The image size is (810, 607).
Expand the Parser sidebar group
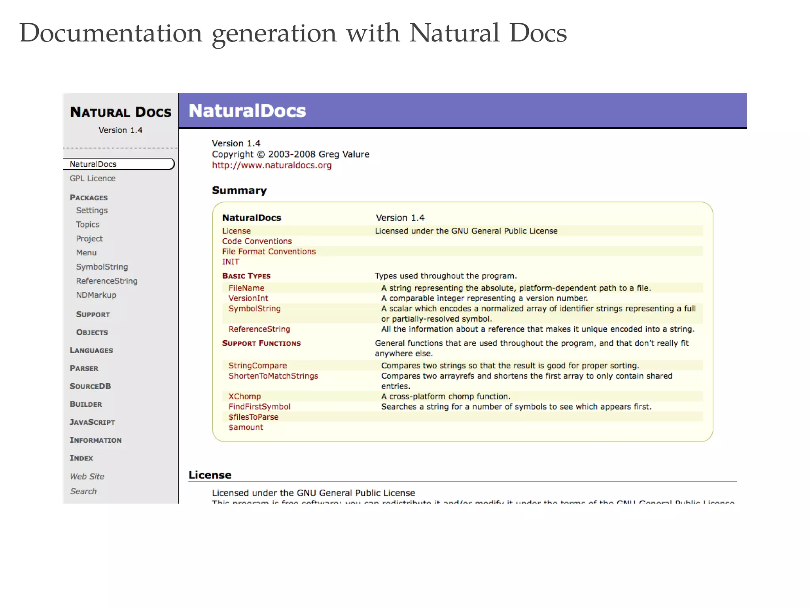84,368
